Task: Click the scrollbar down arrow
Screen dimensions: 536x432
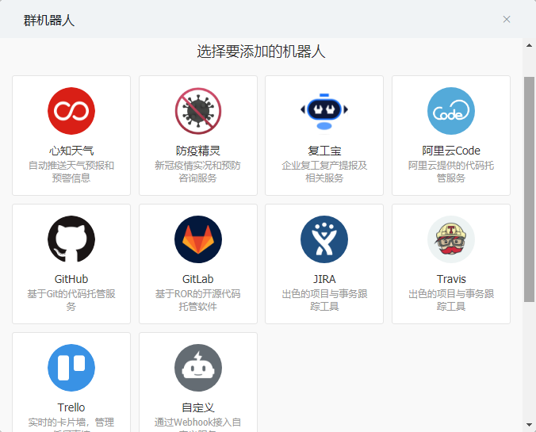Action: pos(529,425)
